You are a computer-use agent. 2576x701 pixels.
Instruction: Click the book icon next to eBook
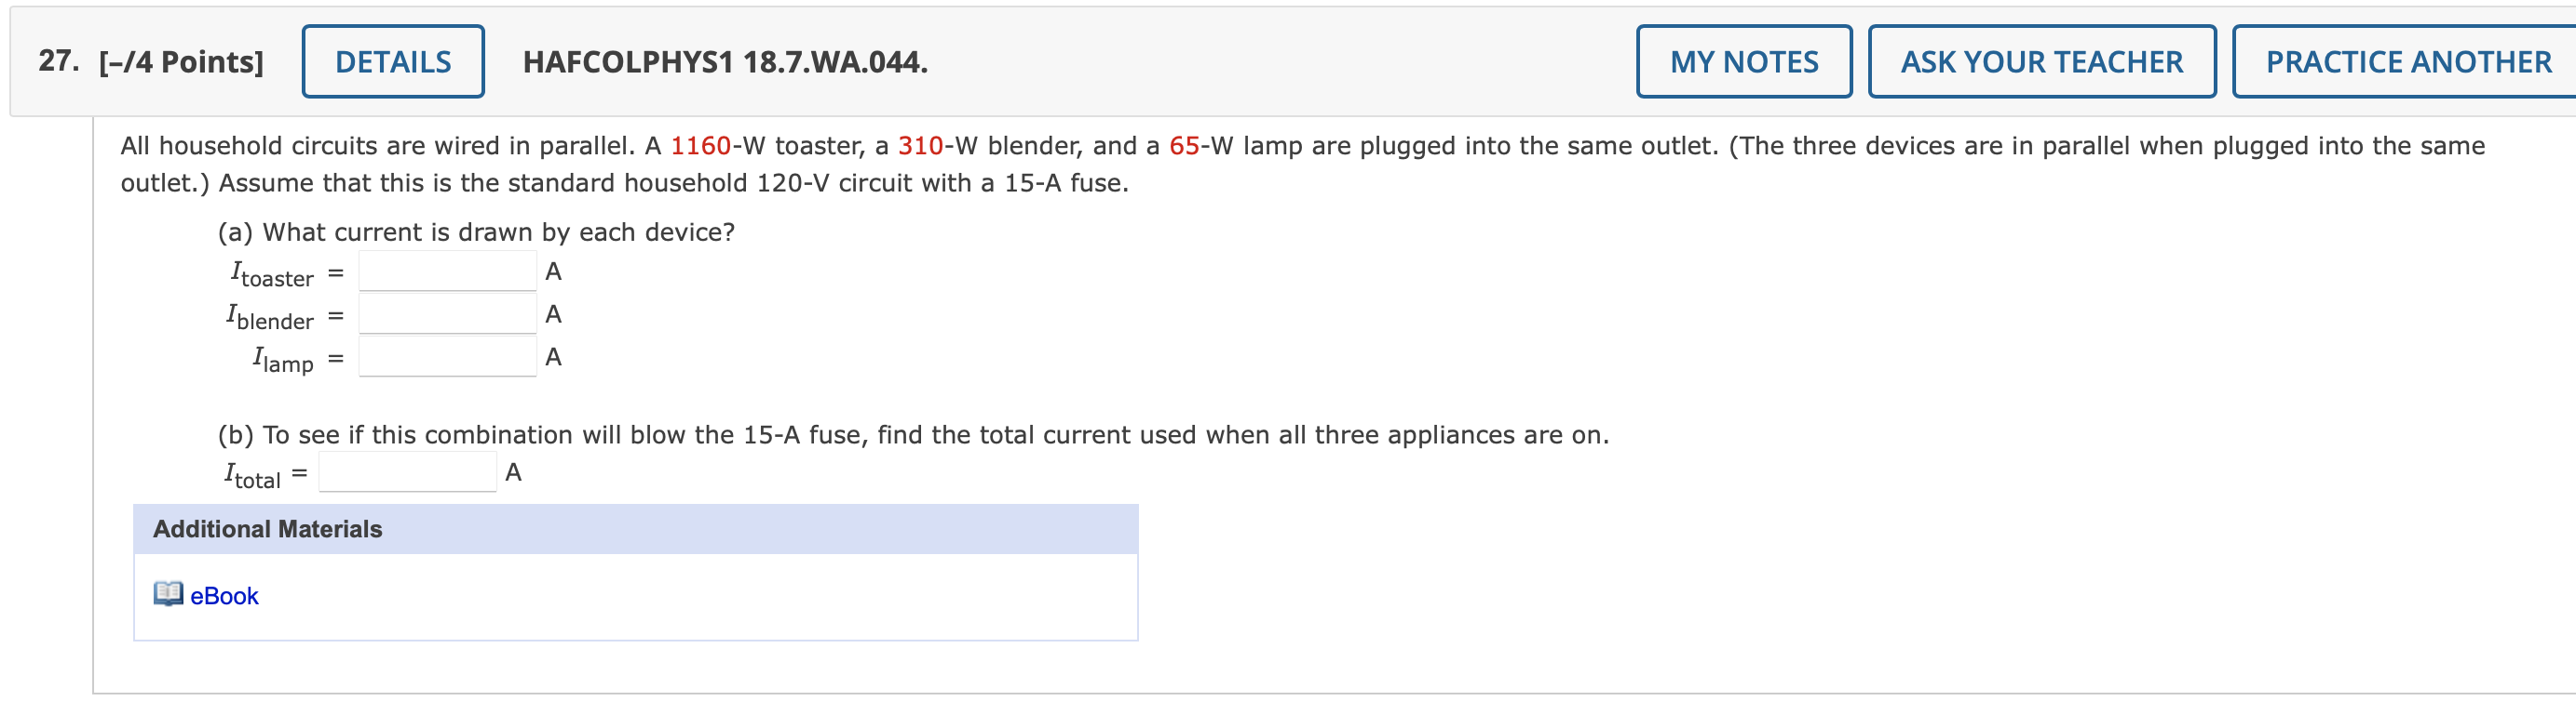[168, 594]
